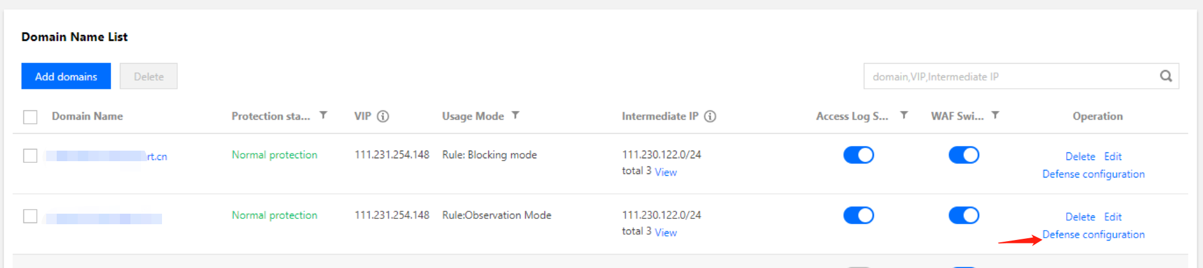The image size is (1203, 268).
Task: Open the Protection status filter icon
Action: click(323, 116)
